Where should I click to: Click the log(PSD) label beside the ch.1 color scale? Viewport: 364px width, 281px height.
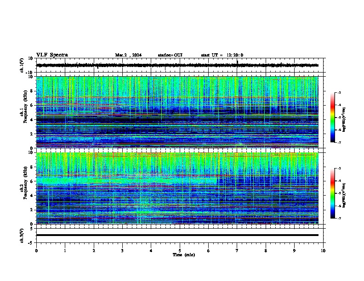(x=344, y=120)
